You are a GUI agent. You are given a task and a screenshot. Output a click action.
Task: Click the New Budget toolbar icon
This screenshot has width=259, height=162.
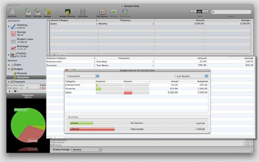click(47, 12)
